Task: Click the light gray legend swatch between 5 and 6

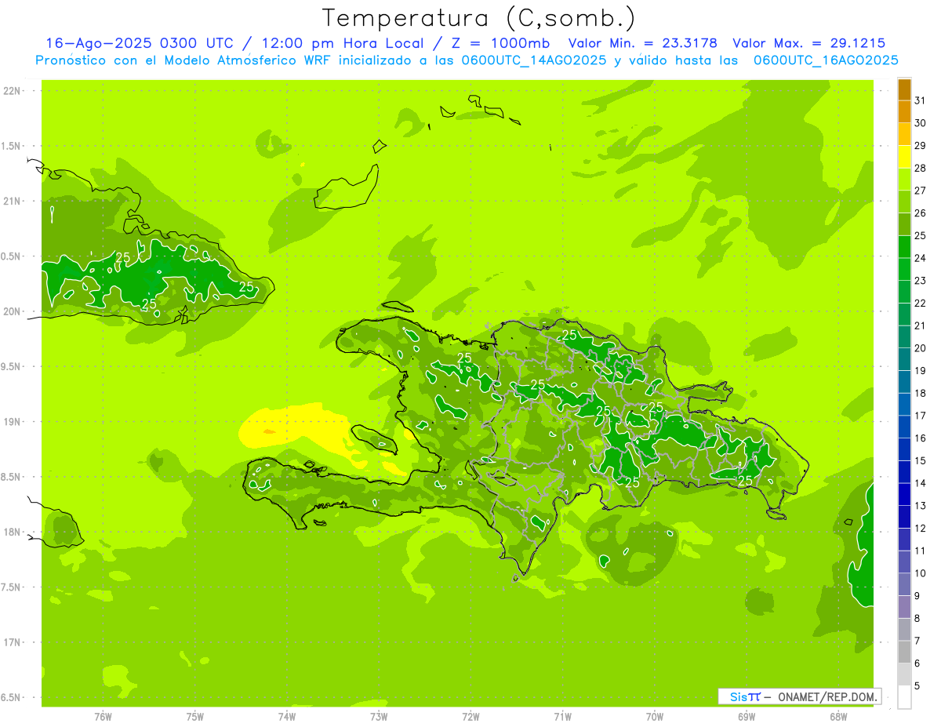Action: [x=904, y=674]
